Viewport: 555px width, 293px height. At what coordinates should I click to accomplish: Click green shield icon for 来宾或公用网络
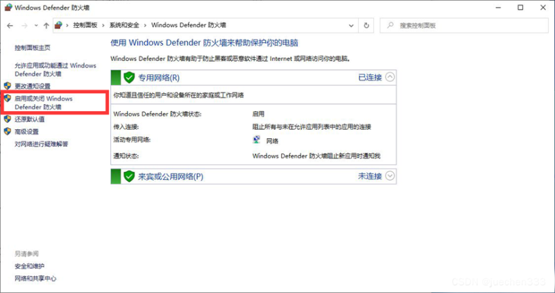coord(129,176)
